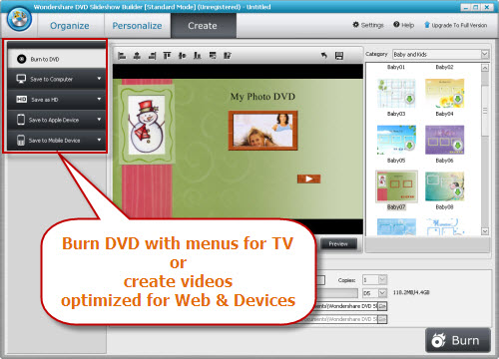Click download arrow on Baby08 template
The height and width of the screenshot is (359, 499).
click(458, 191)
